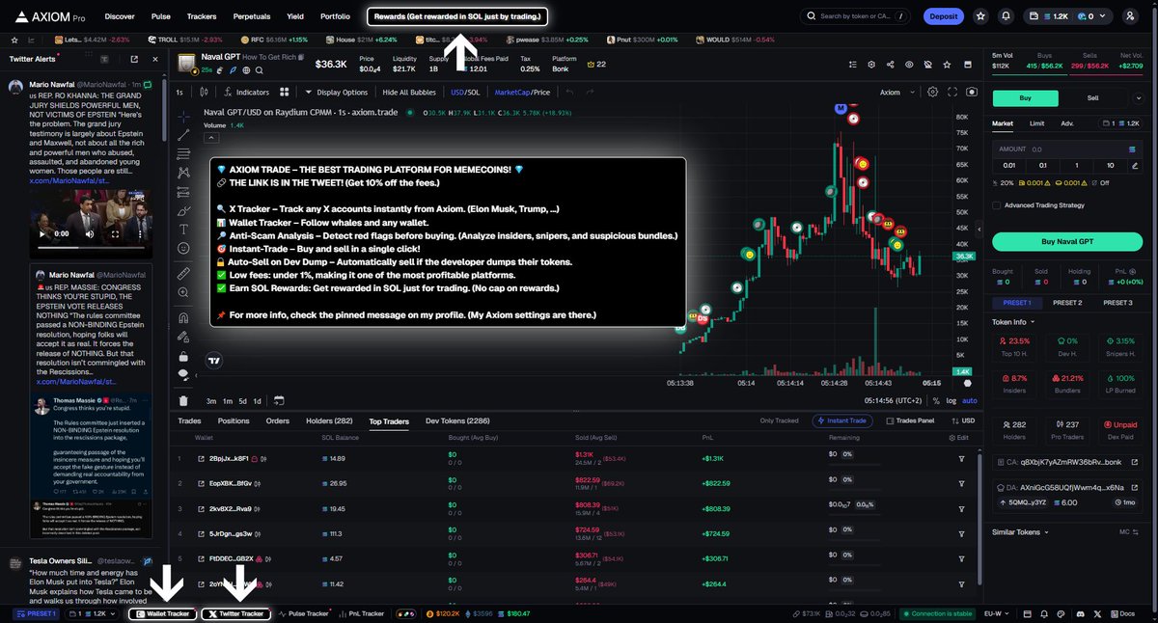Select the Limit order tab
The image size is (1158, 623).
coord(1035,123)
